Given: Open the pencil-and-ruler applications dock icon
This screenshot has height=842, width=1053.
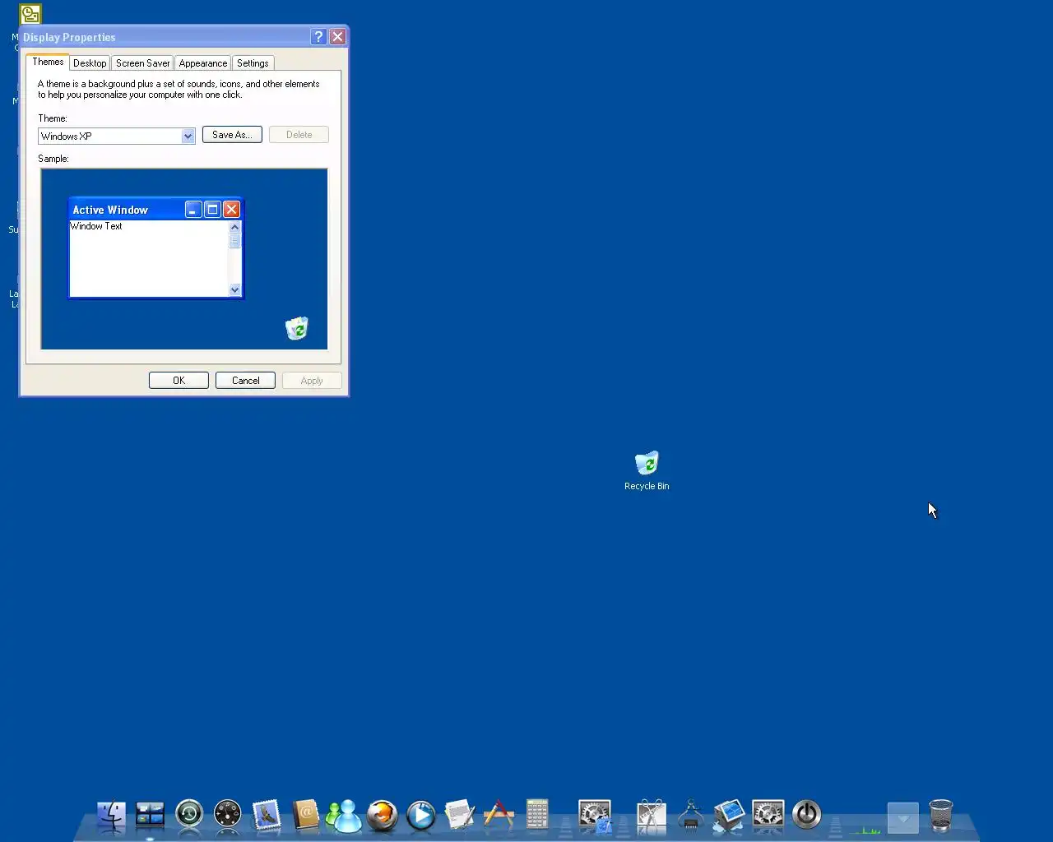Looking at the screenshot, I should tap(499, 815).
